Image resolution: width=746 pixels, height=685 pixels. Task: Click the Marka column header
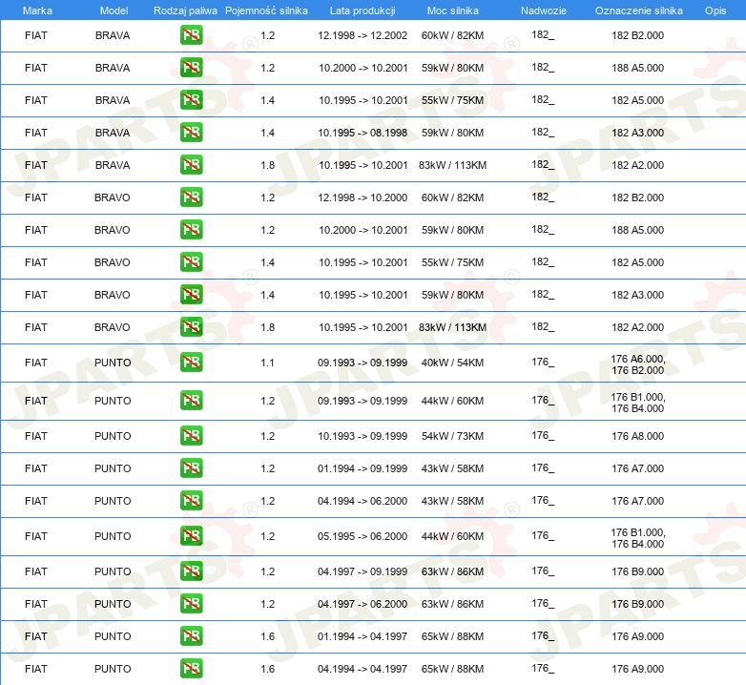[x=37, y=10]
